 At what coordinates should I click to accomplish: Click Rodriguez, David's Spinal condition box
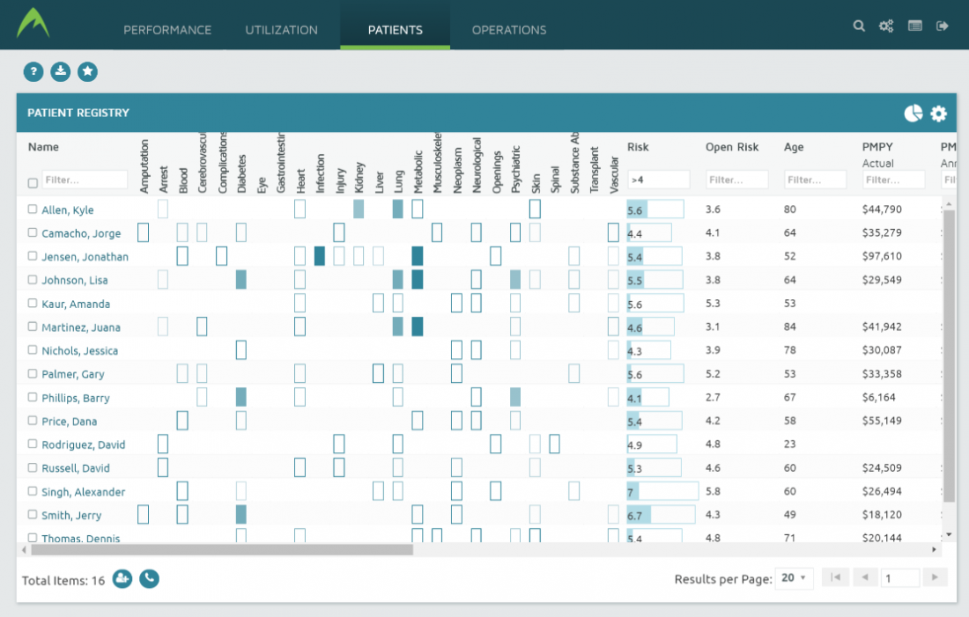[554, 444]
